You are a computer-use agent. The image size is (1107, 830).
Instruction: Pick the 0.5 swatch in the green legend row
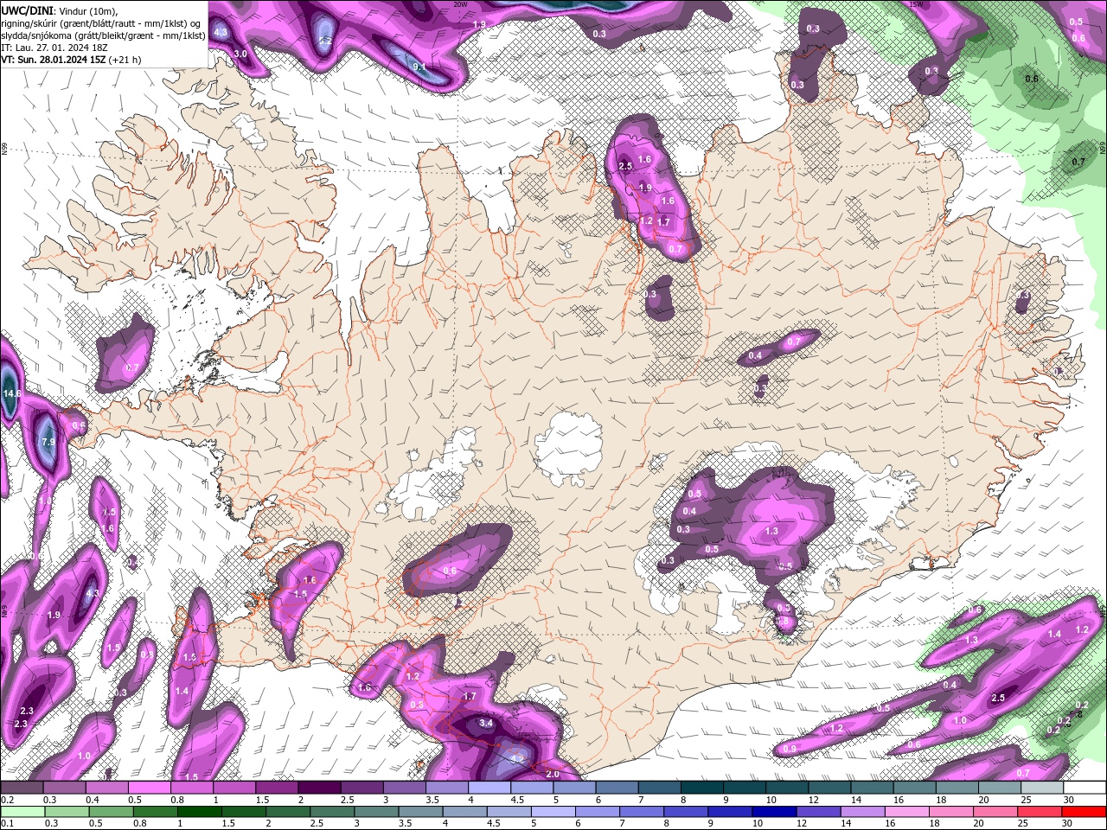111,812
